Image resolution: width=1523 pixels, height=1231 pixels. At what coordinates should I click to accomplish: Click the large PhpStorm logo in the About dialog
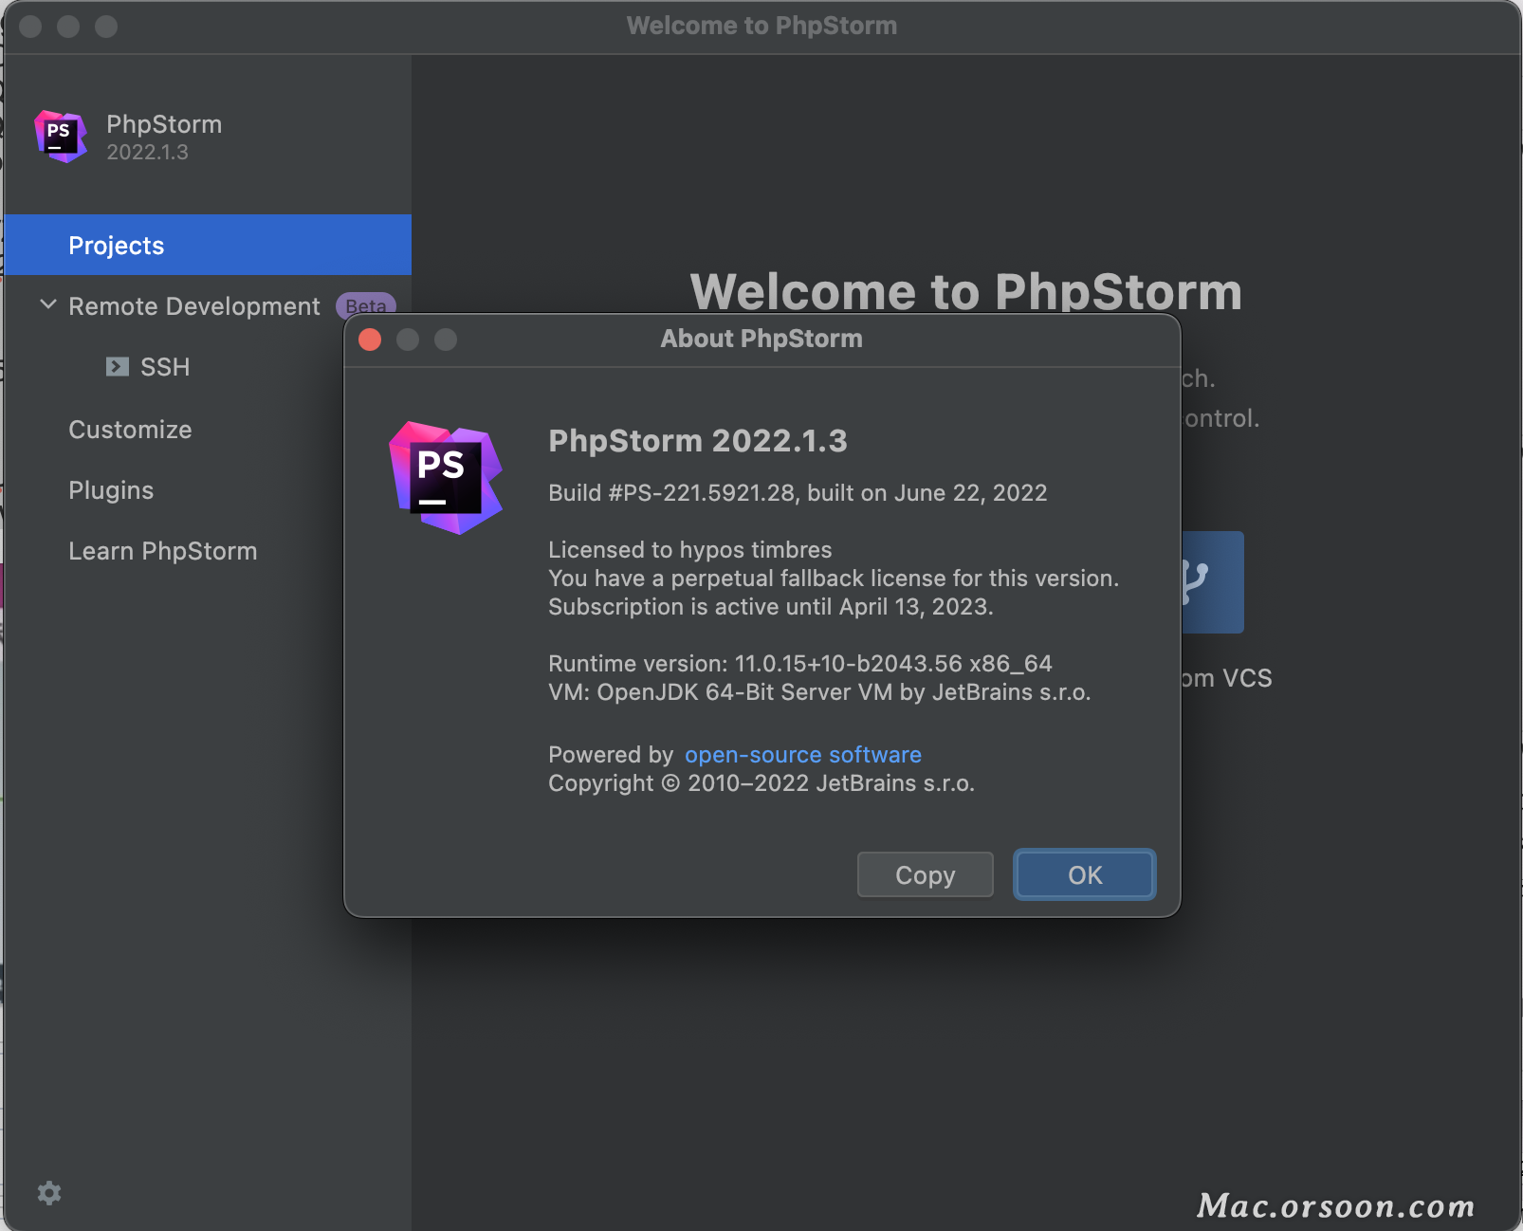[446, 477]
